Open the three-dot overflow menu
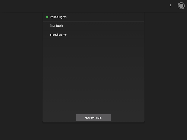 (x=171, y=6)
